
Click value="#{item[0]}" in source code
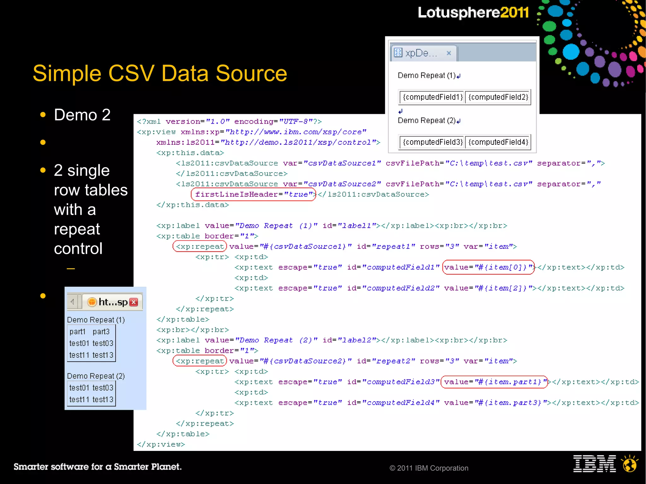click(488, 267)
